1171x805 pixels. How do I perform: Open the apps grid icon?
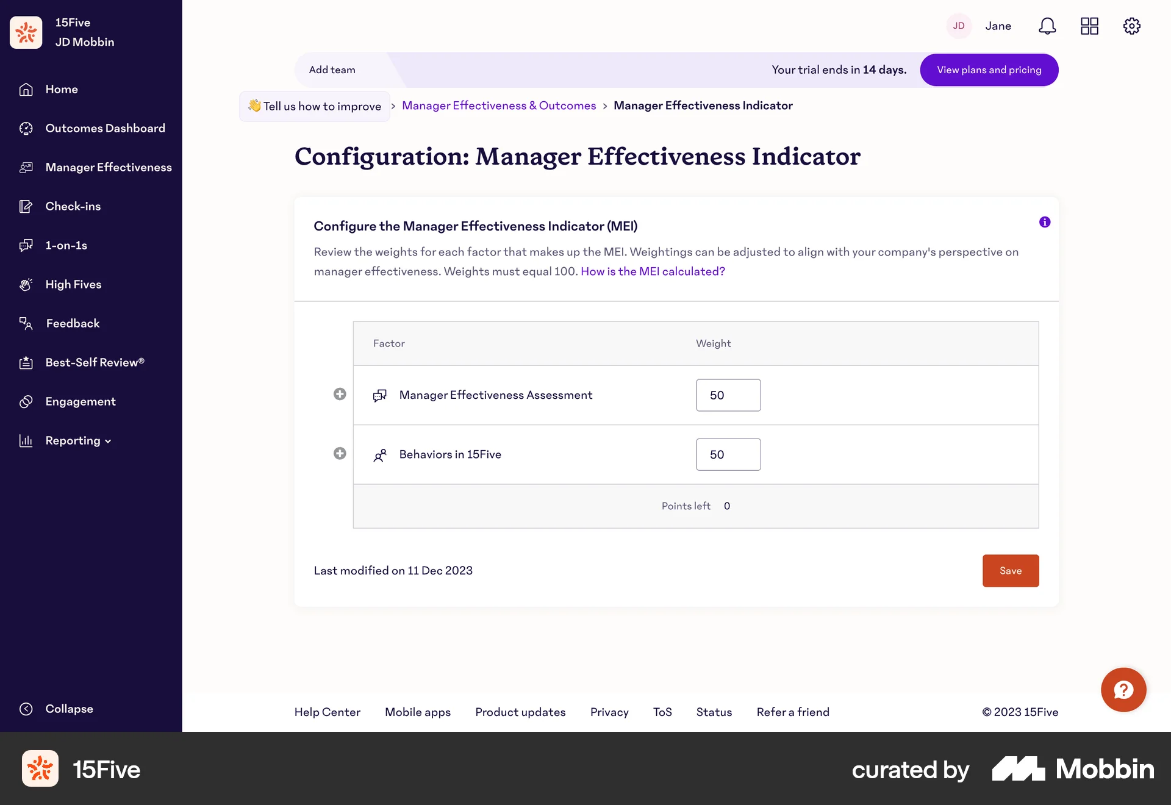pyautogui.click(x=1089, y=26)
